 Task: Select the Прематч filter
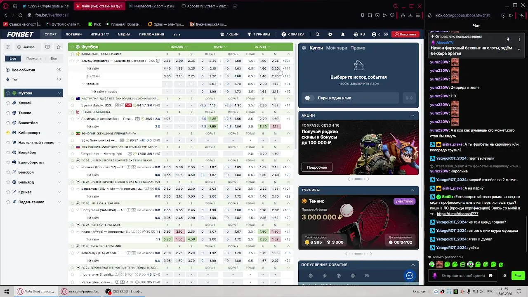[33, 59]
